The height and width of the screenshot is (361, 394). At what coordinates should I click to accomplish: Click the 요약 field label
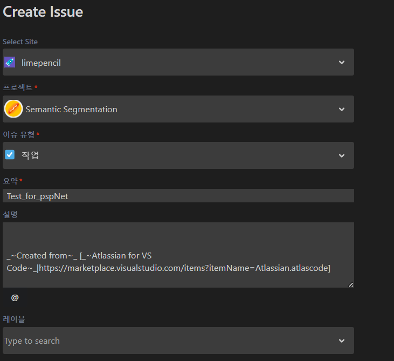(x=10, y=181)
